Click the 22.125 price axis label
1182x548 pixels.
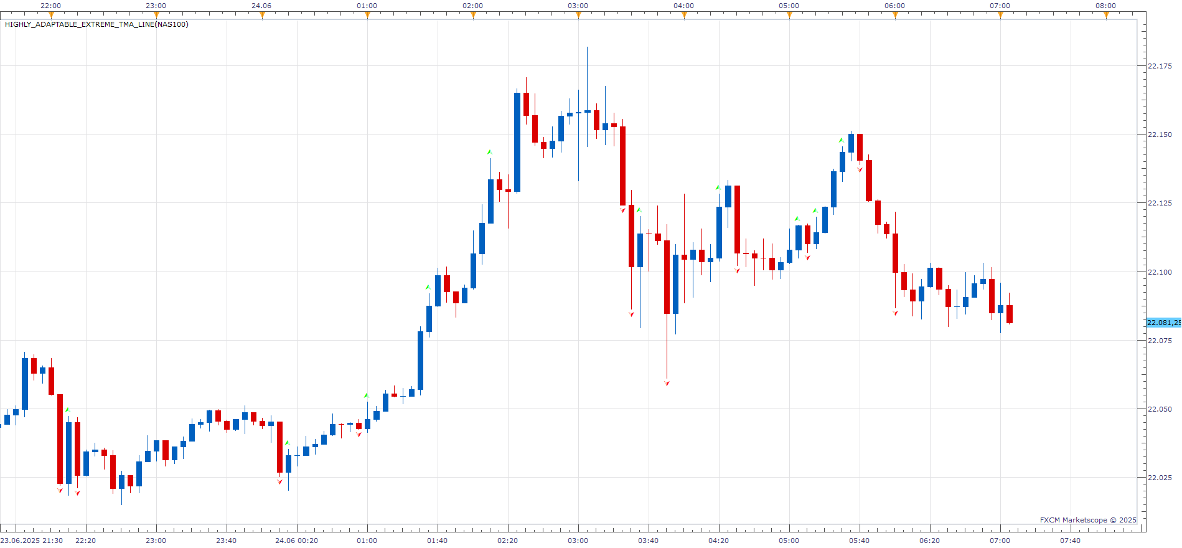point(1160,203)
